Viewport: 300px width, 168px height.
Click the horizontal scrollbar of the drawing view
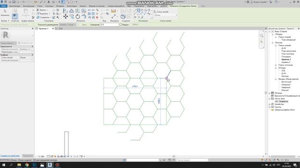tap(174, 156)
